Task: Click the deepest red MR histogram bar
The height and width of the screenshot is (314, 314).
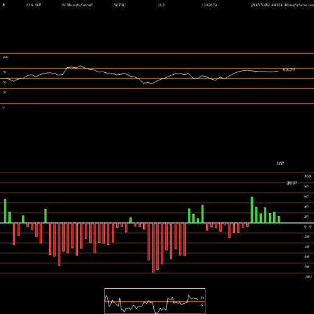Action: pyautogui.click(x=153, y=247)
